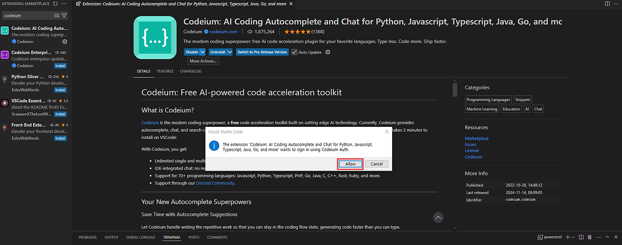Click Allow in the sign-in dialog

point(350,164)
